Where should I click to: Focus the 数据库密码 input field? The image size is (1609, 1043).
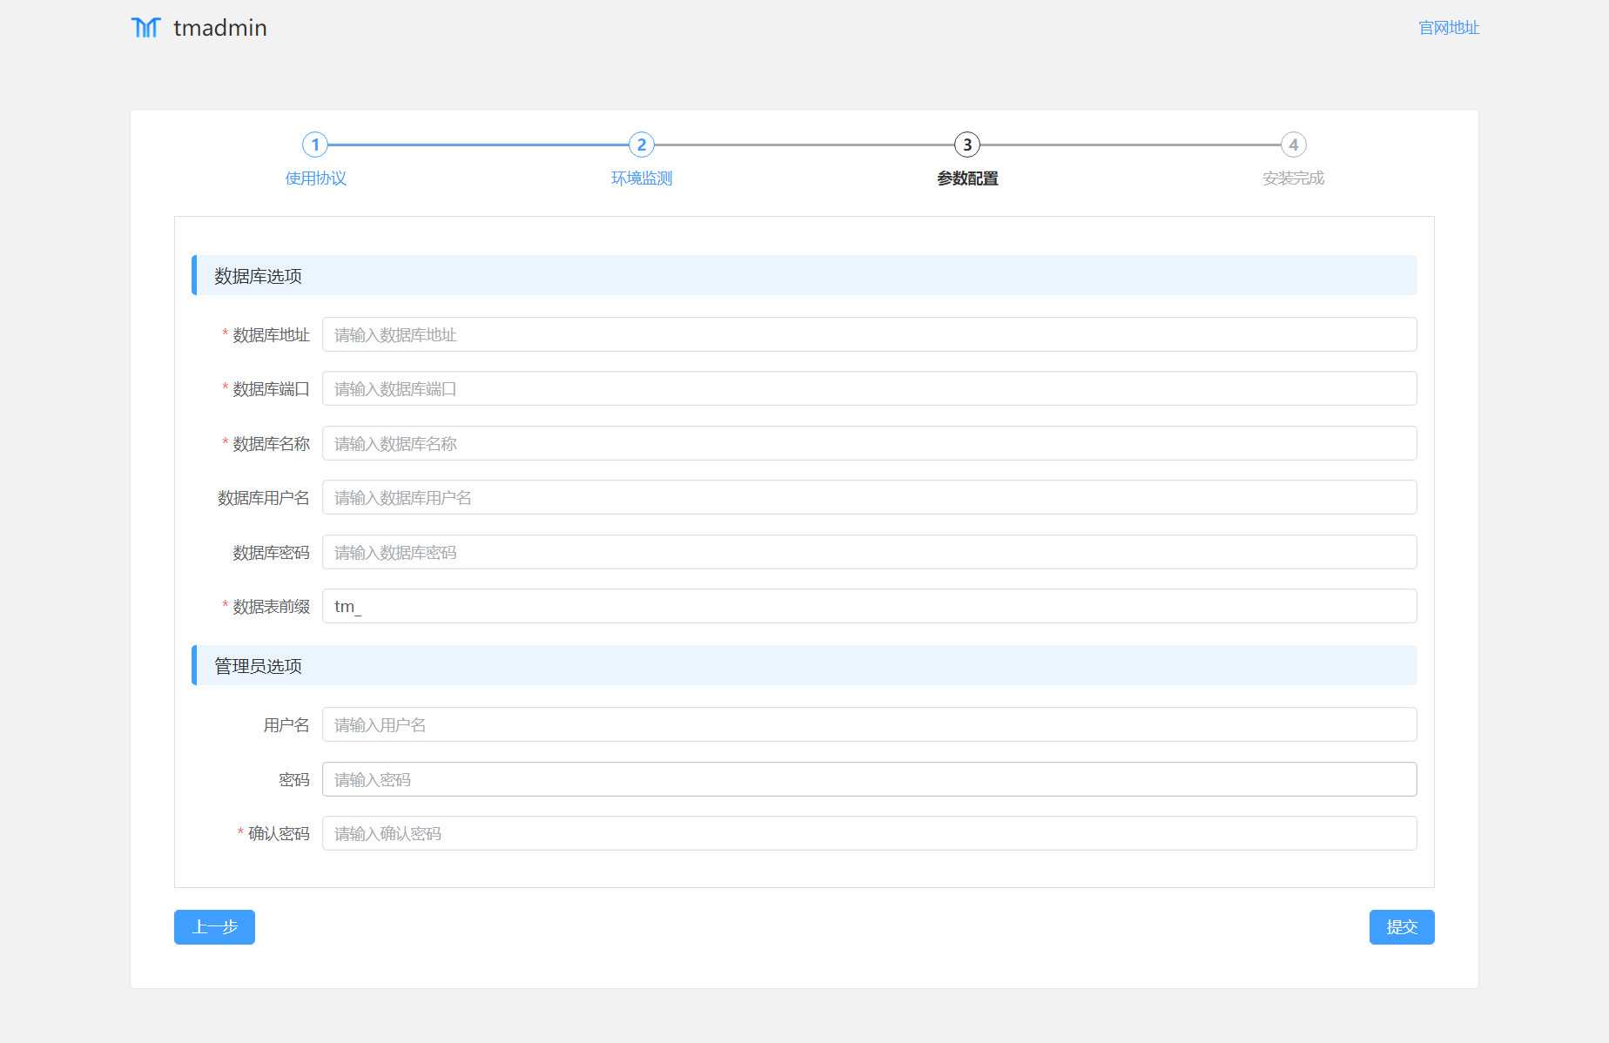click(x=869, y=553)
